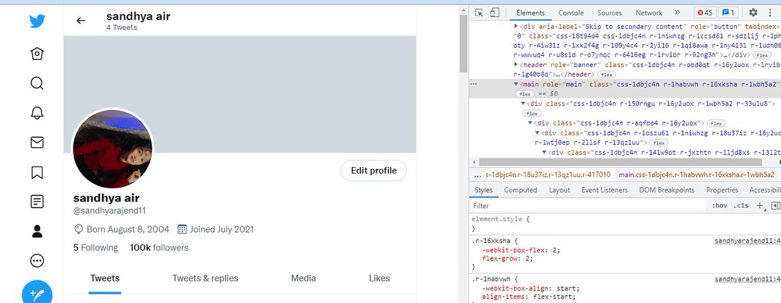Click the @sandhyarajend11 handle text

pos(109,211)
